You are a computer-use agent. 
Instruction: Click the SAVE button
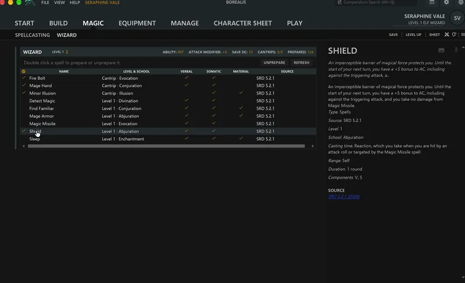[x=394, y=35]
